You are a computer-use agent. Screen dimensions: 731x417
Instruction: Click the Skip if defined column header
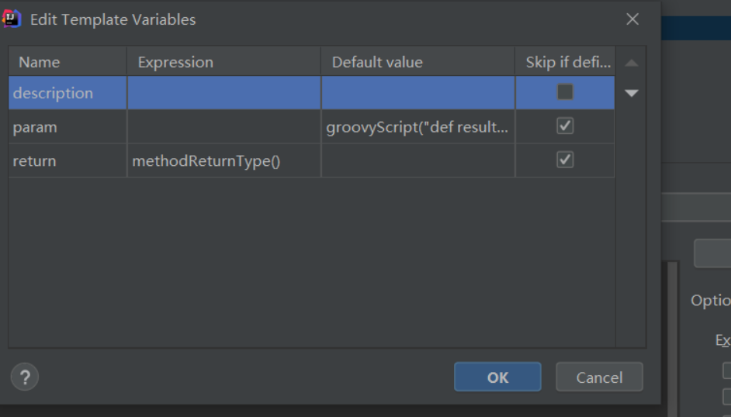coord(565,62)
